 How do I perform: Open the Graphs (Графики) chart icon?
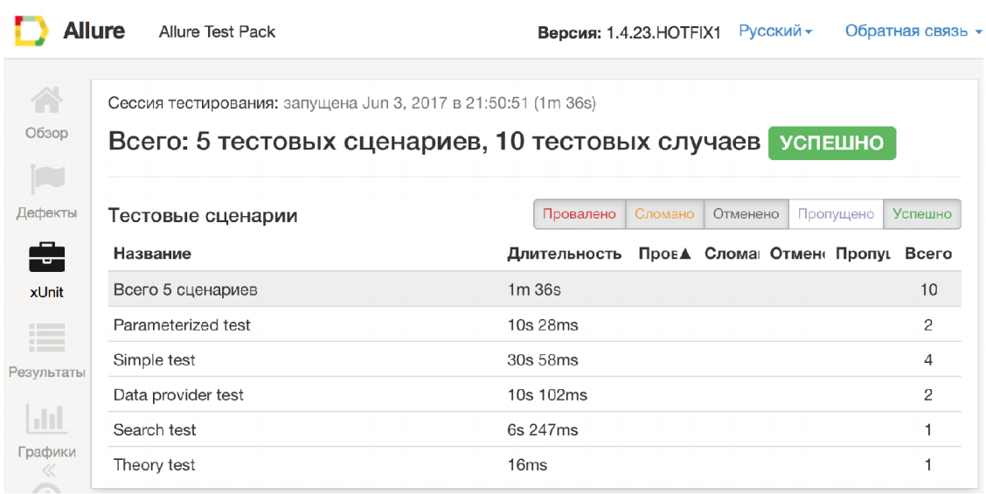pos(46,419)
